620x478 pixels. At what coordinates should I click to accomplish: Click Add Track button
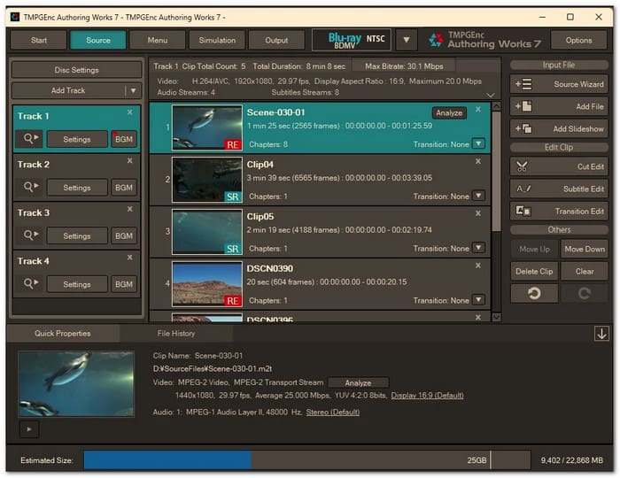pos(68,90)
